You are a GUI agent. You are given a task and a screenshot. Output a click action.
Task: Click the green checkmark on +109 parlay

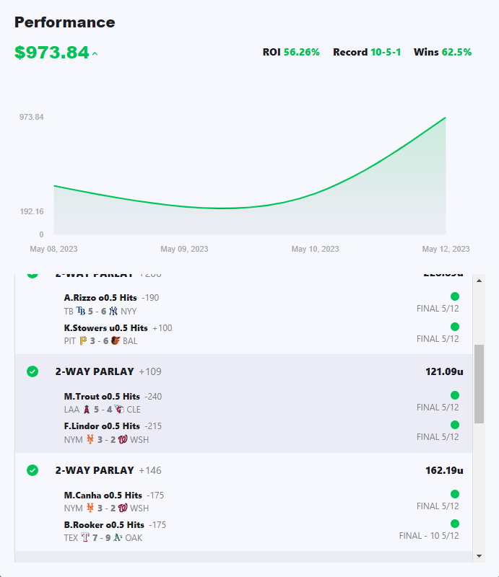click(32, 371)
